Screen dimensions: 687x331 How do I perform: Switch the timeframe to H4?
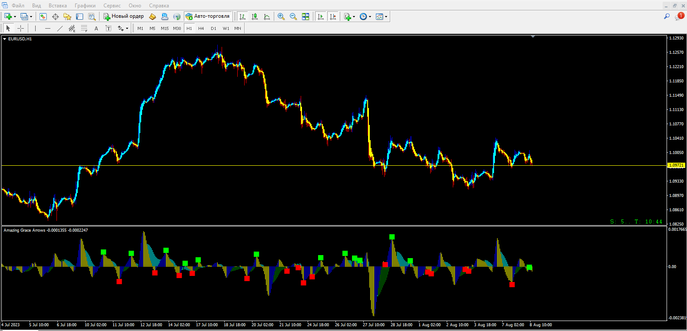[201, 28]
